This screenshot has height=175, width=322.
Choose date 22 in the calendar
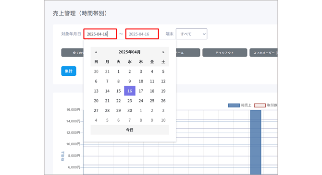[119, 101]
